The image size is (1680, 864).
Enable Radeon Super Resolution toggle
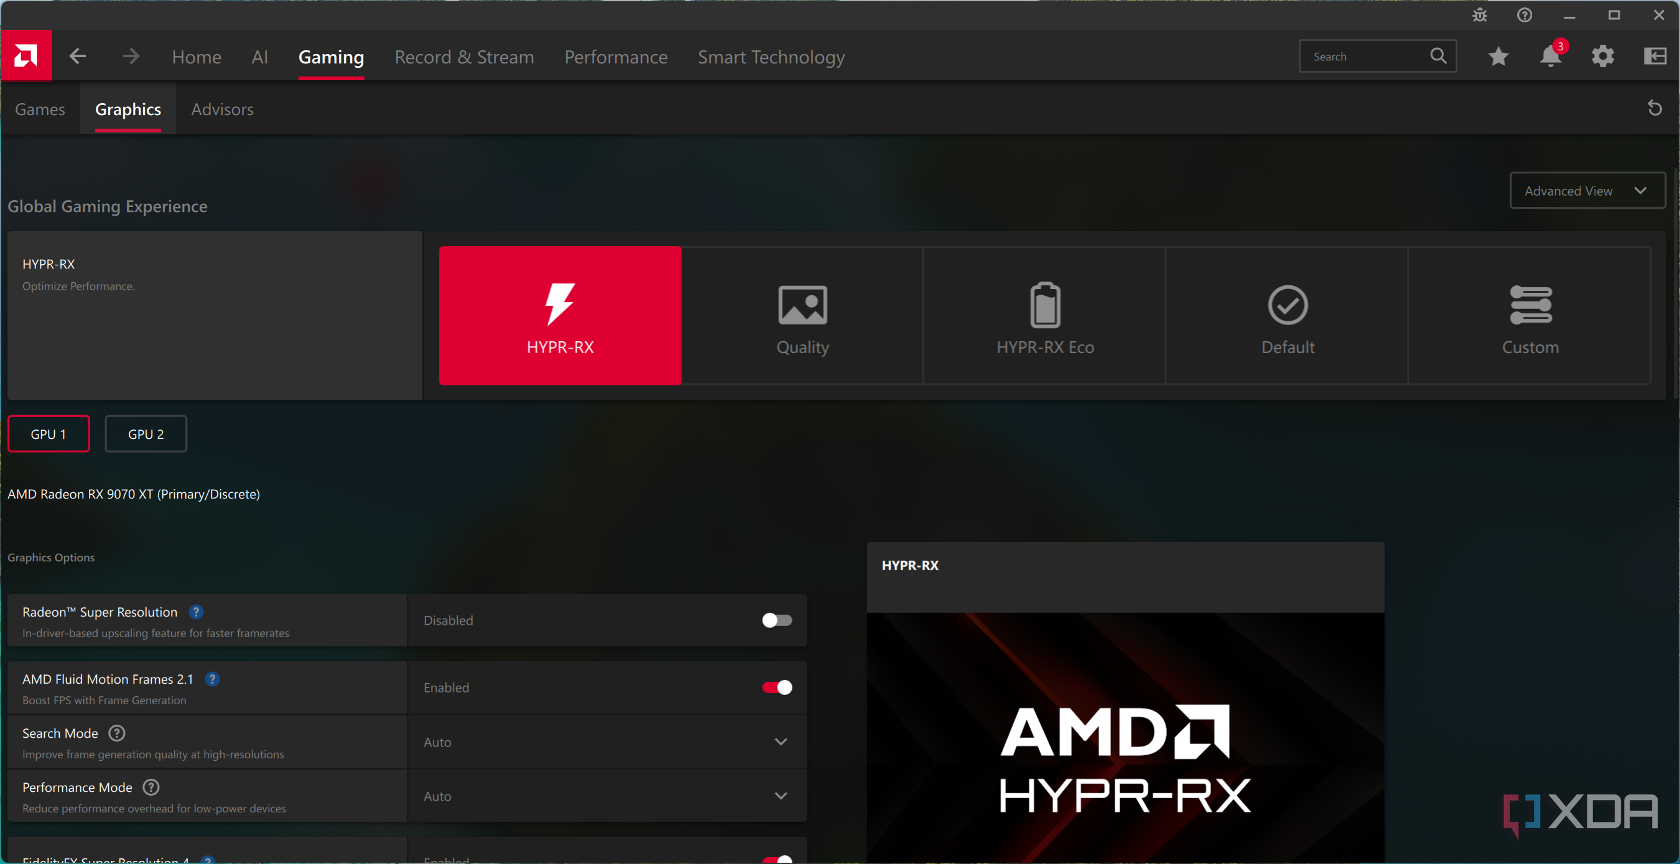pos(777,620)
